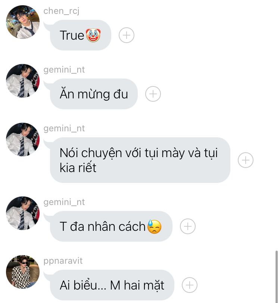Select the 'Ăn mừng đu' message bubble
Screen dimensions: 280x303
tap(94, 94)
